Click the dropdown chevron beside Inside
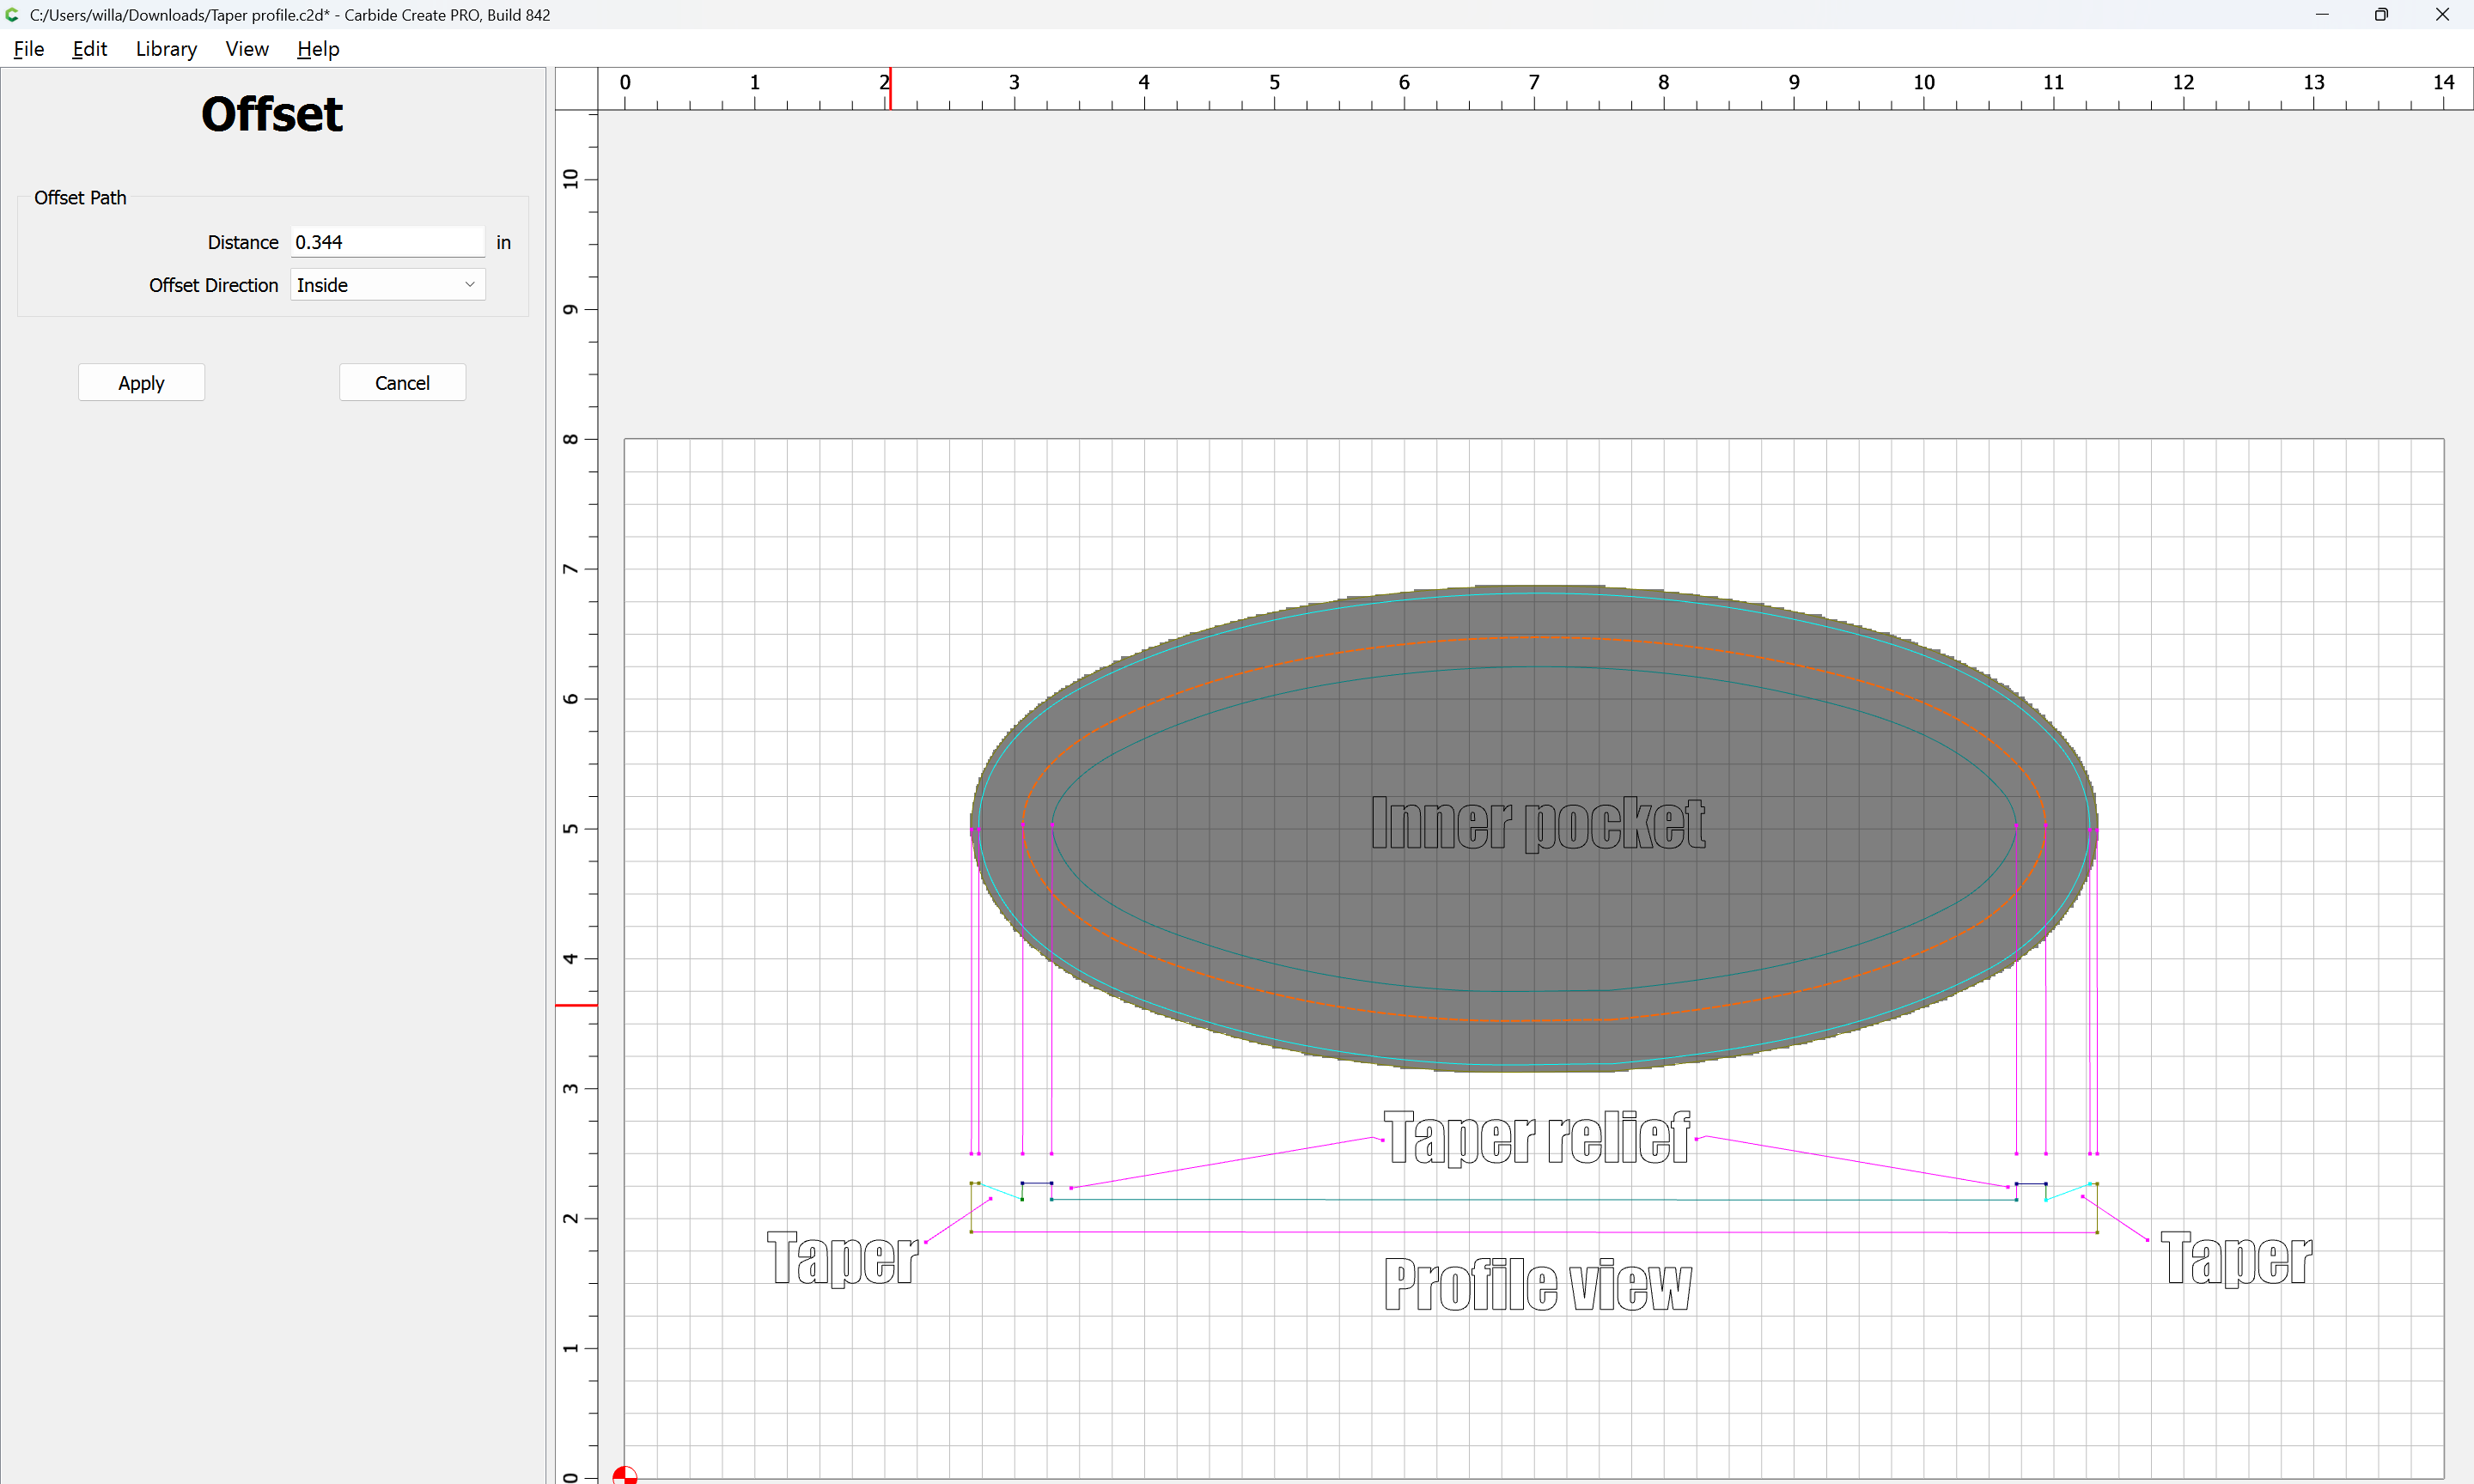 (469, 285)
